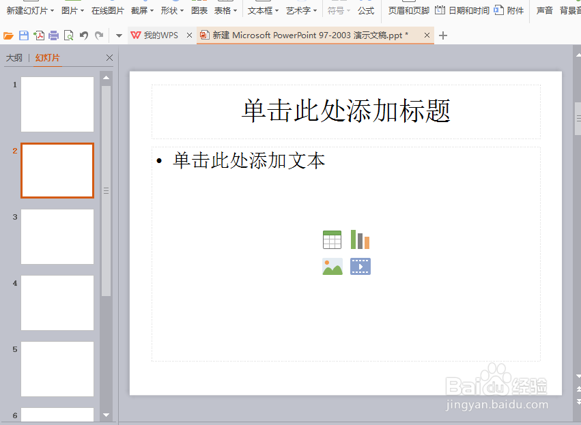Print the presentation using the printer icon

click(54, 35)
